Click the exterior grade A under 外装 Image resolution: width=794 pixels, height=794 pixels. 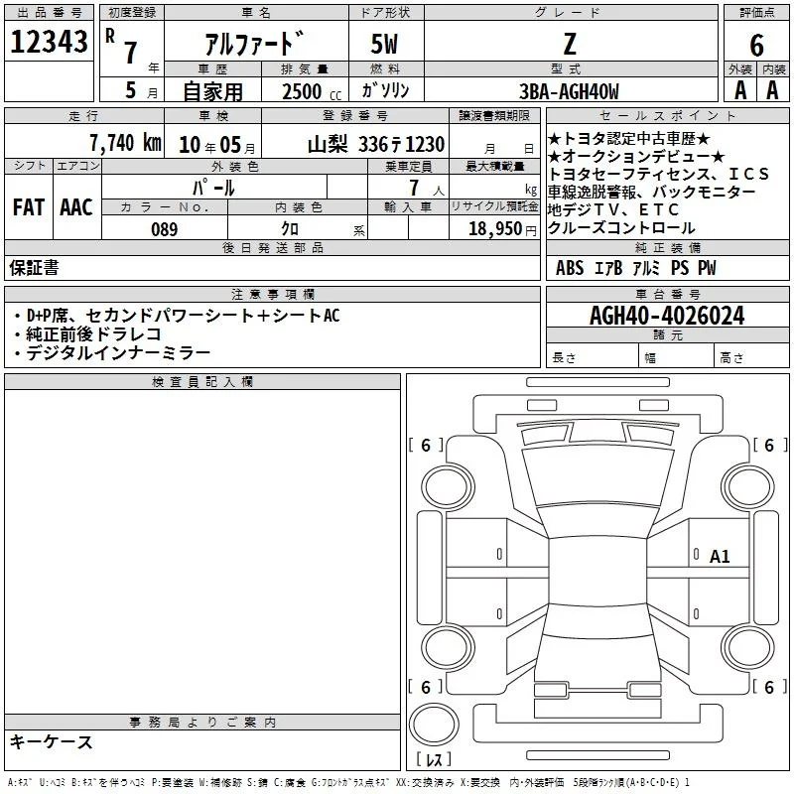[x=740, y=90]
